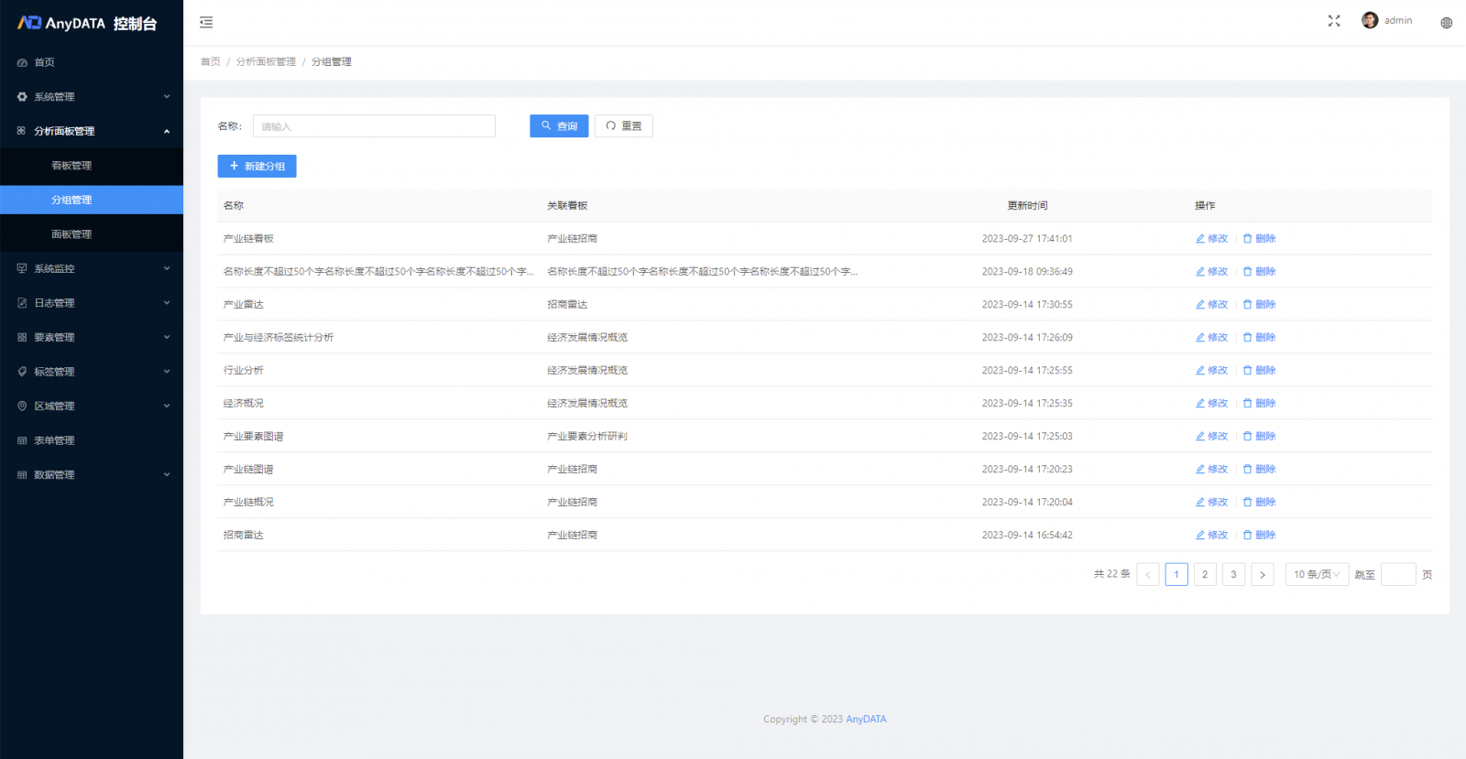Open 表单管理 in the sidebar
1466x759 pixels.
pyautogui.click(x=92, y=440)
